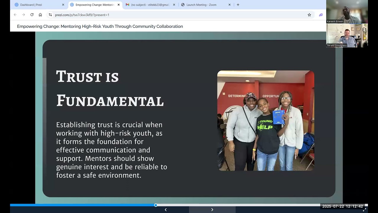
Task: Open a new browser tab
Action: (238, 5)
